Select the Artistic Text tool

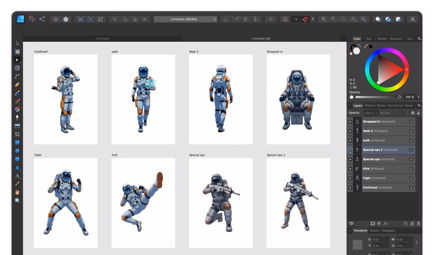tap(17, 176)
